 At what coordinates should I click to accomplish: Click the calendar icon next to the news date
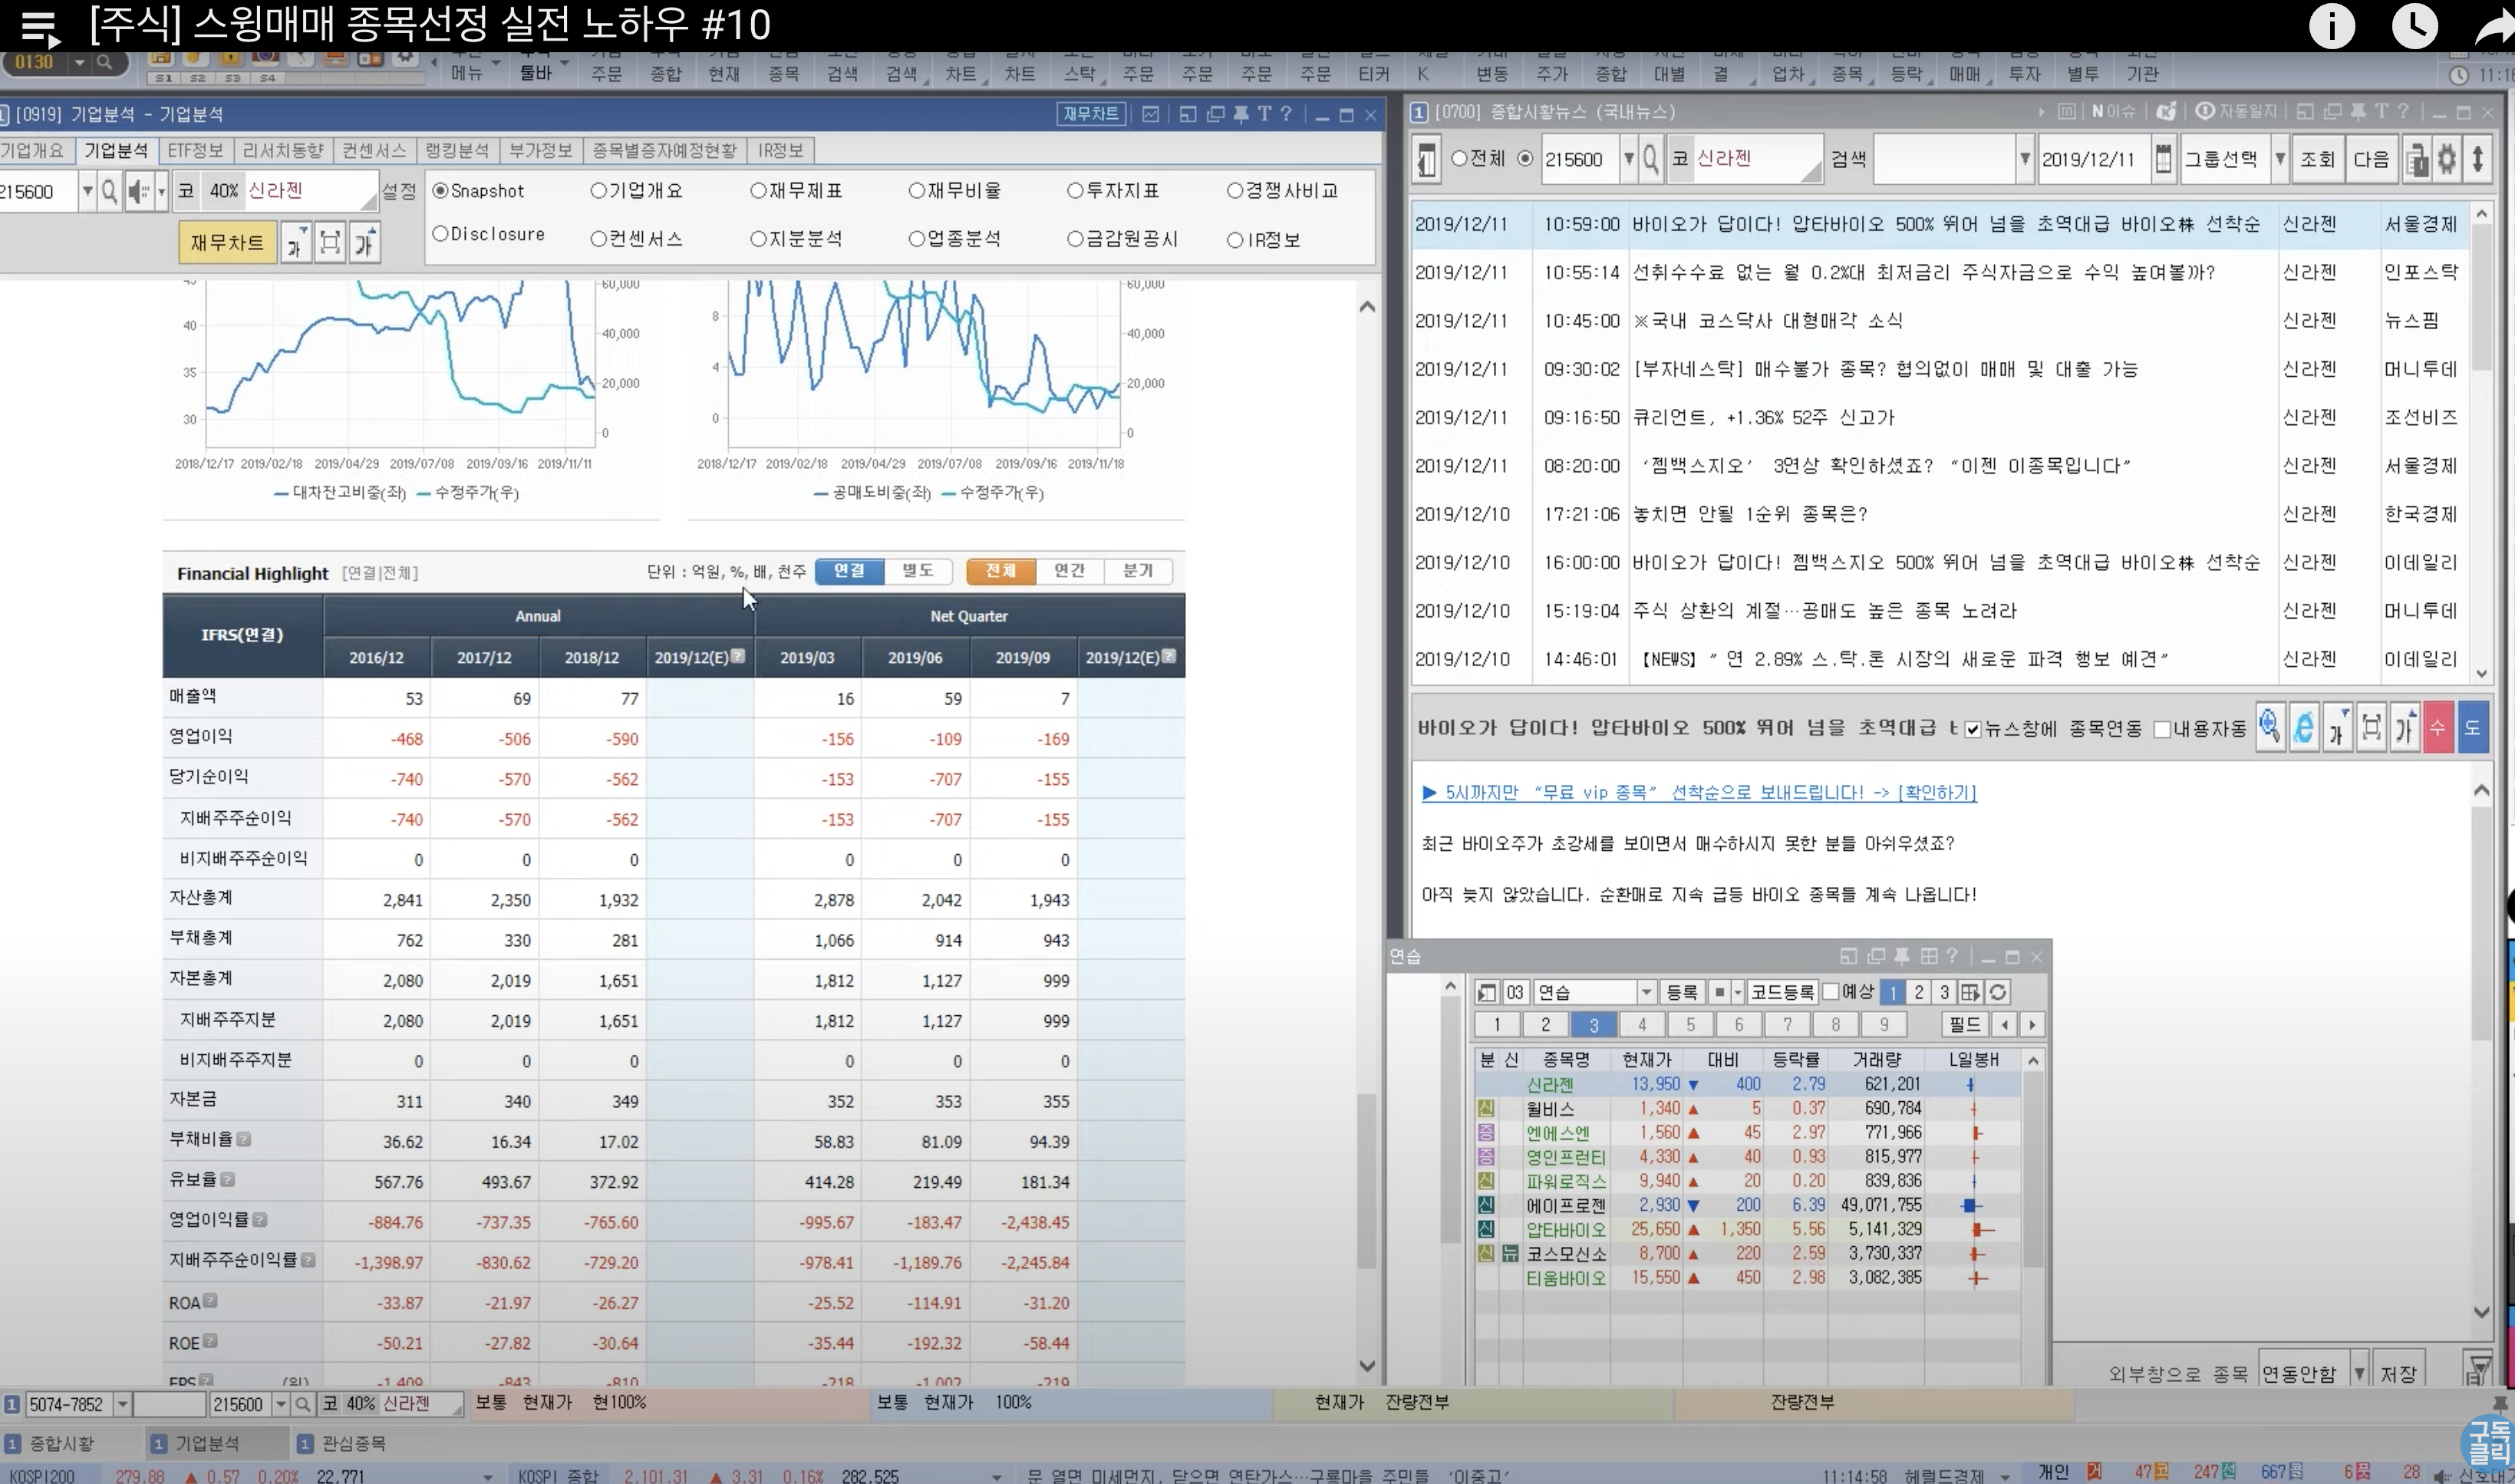click(x=2163, y=159)
